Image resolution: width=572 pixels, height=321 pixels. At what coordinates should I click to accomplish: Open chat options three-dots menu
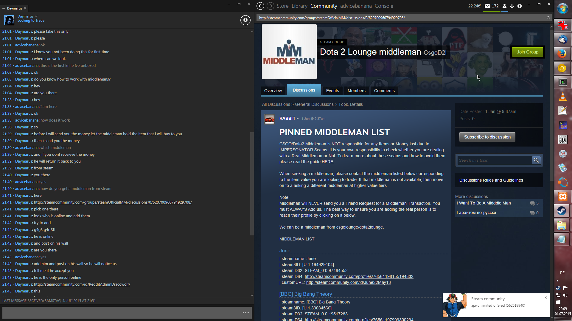(245, 313)
